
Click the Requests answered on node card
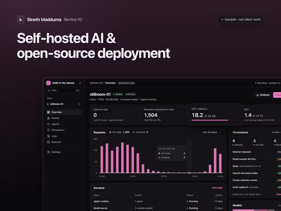[x=164, y=115]
